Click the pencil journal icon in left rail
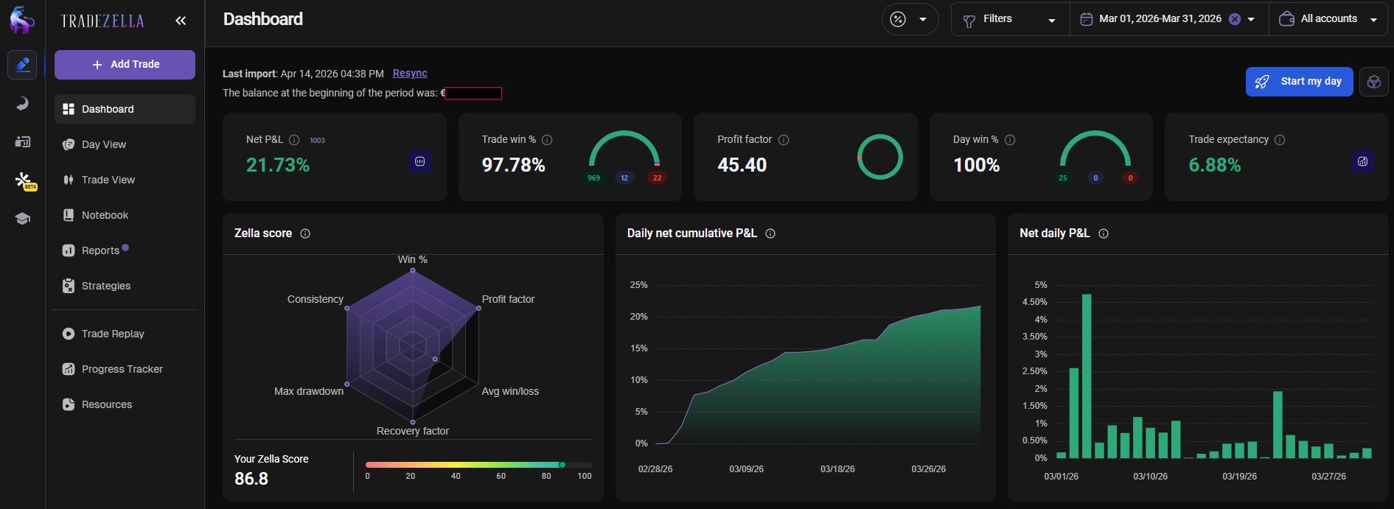Screen dimensions: 1394x509 [x=22, y=65]
